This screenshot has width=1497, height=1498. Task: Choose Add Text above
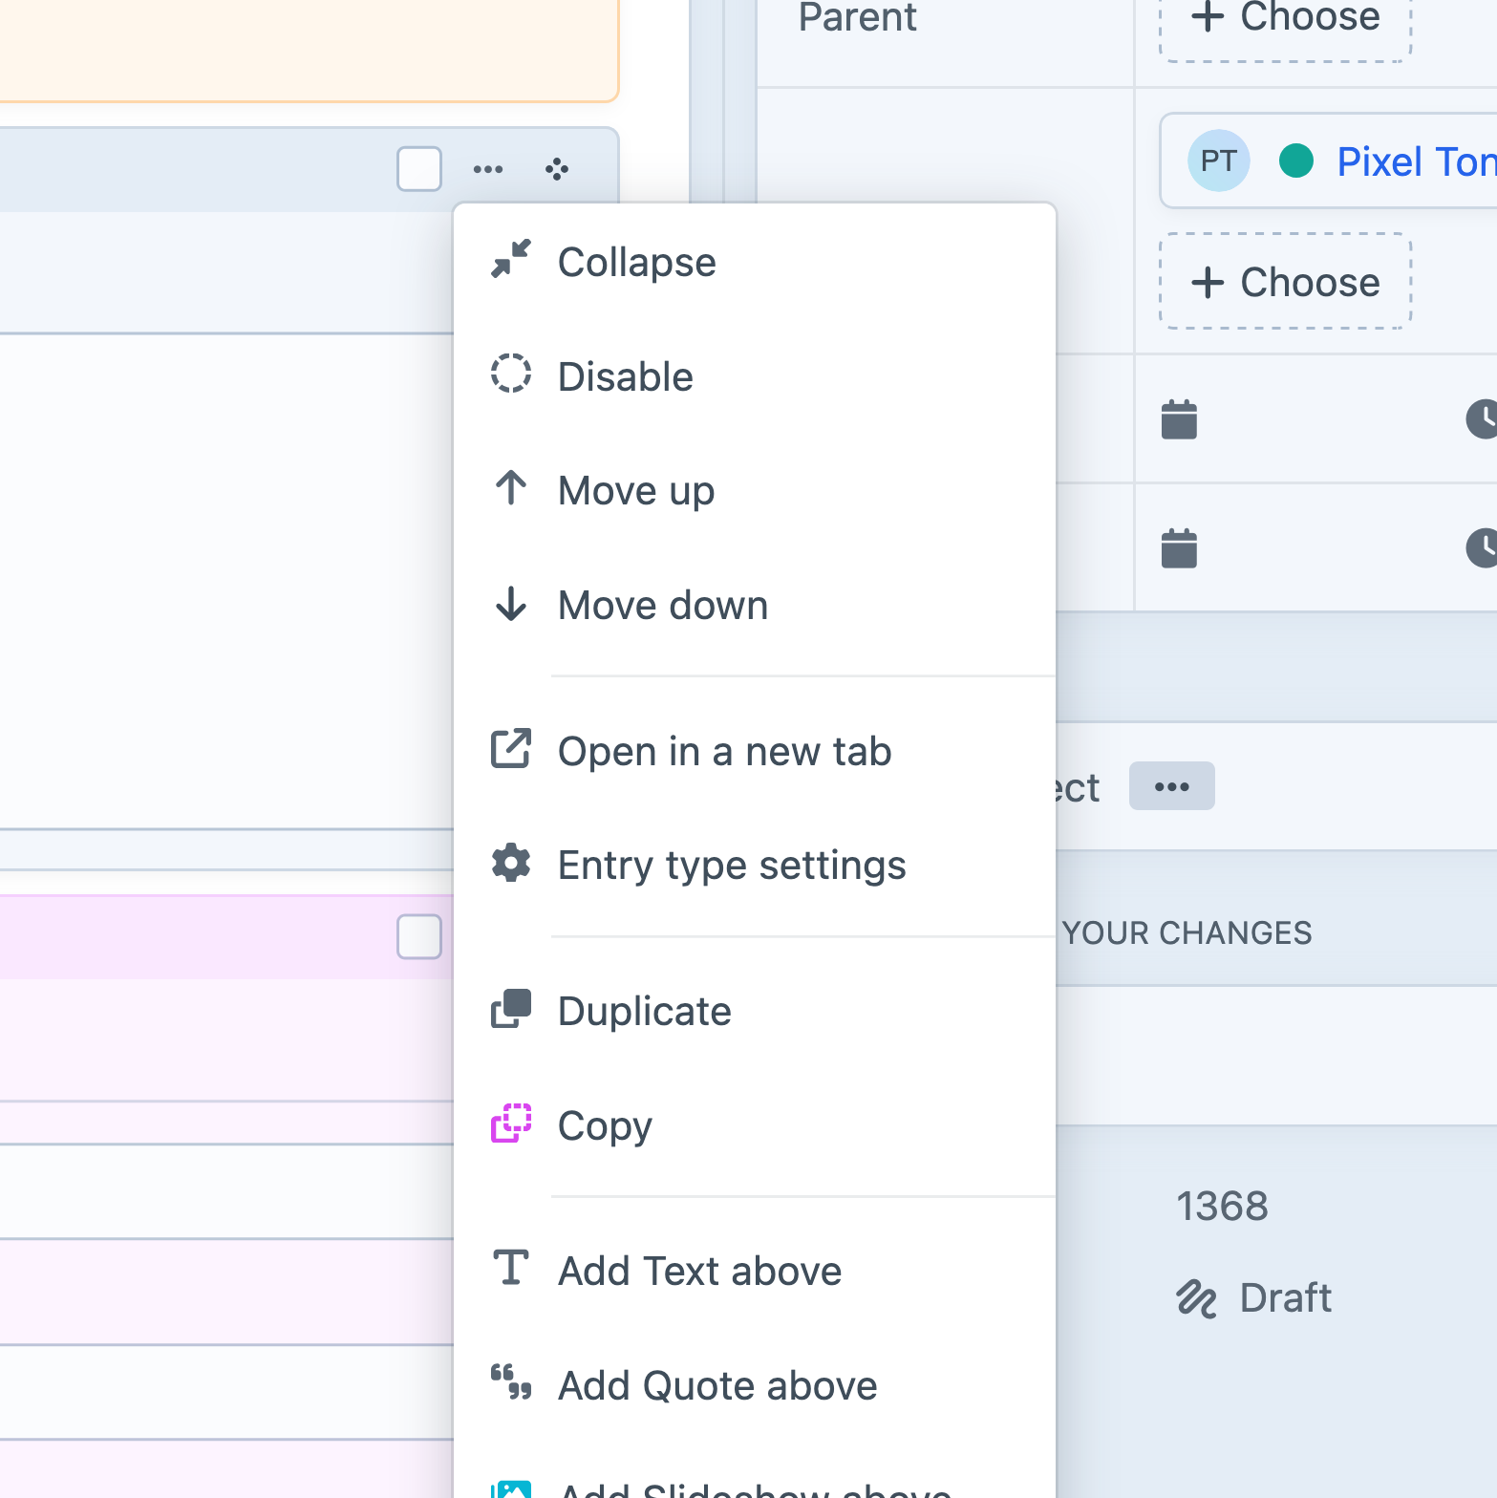tap(755, 1271)
